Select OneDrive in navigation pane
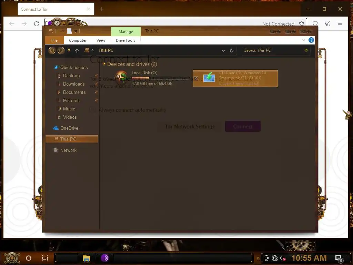Screen dimensions: 353x265 [x=69, y=128]
